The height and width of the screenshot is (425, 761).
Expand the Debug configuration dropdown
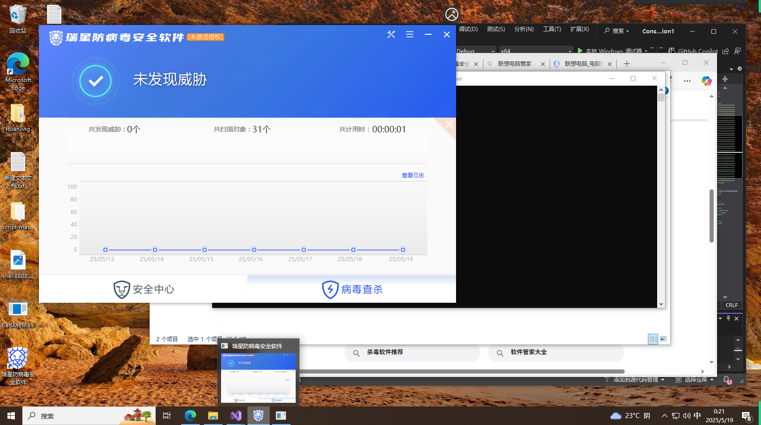[x=493, y=51]
